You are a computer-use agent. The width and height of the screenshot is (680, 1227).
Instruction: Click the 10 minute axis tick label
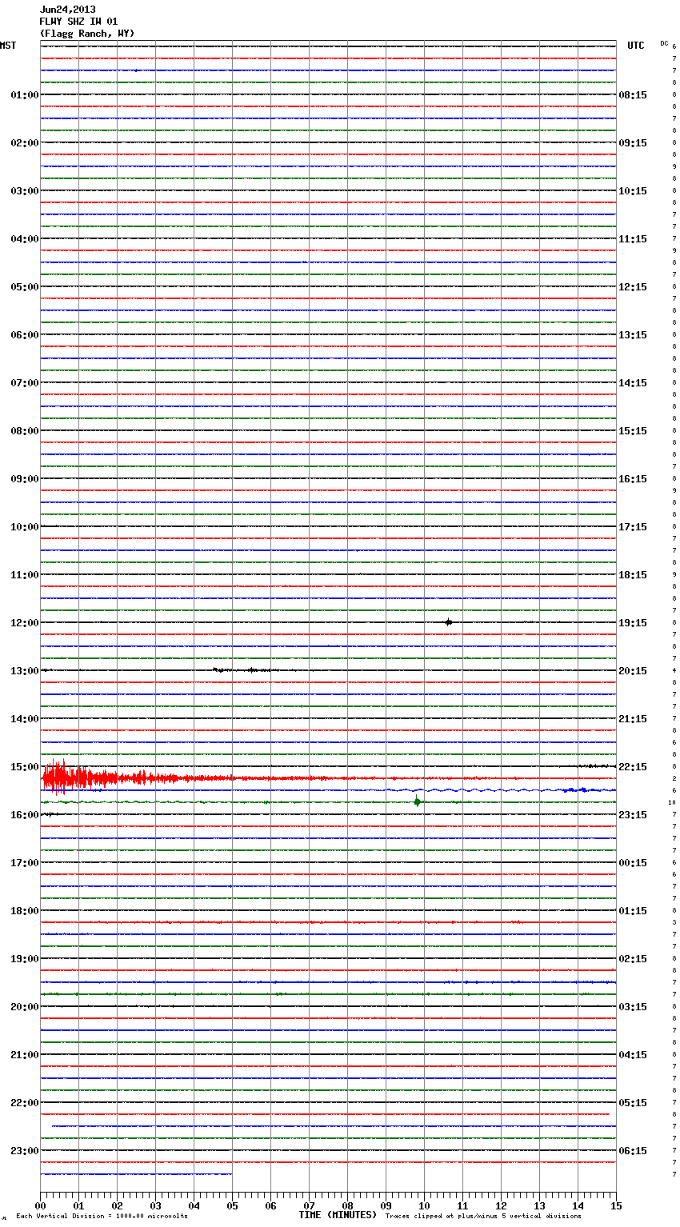click(x=424, y=1205)
